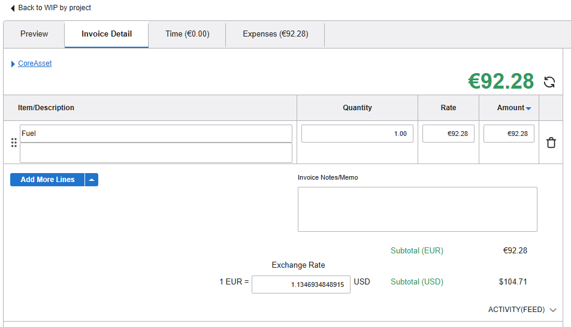Click the Amount field in Fuel row
This screenshot has width=571, height=327.
click(x=509, y=134)
